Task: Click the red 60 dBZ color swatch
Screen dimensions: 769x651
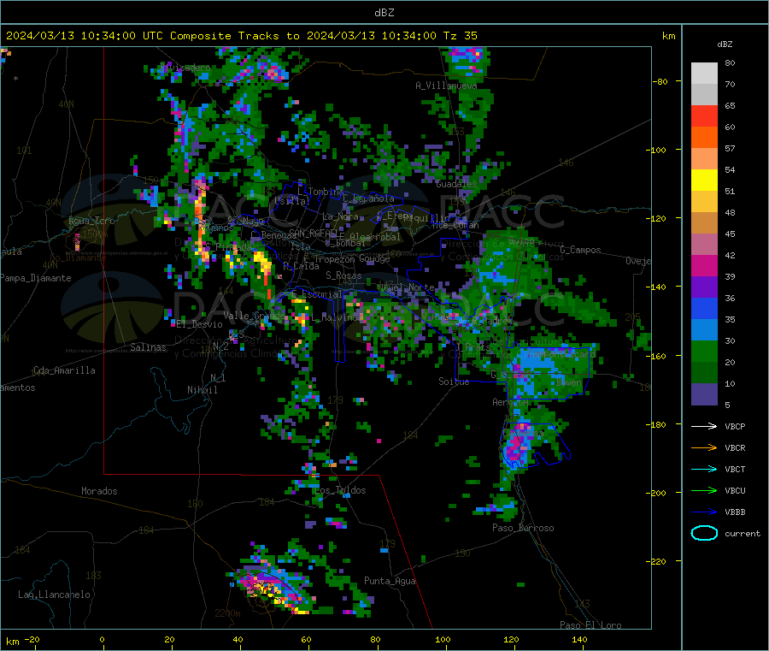Action: click(704, 116)
